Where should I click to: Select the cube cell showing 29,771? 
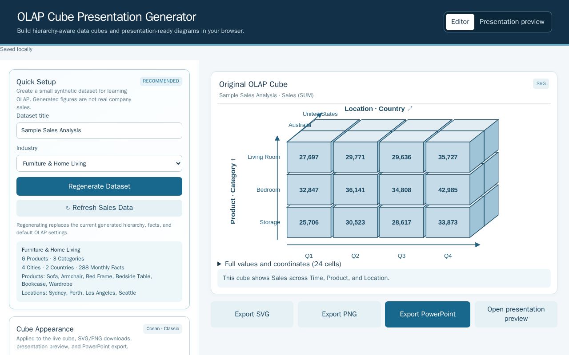[355, 157]
